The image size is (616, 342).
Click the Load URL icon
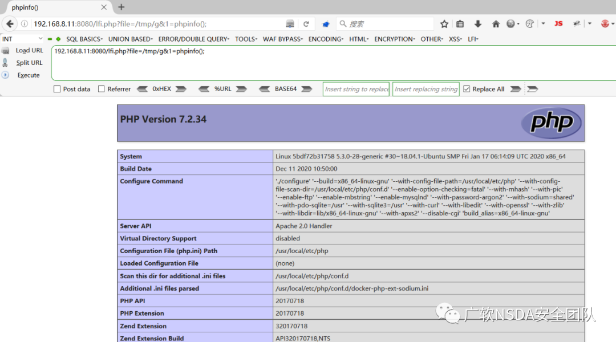coord(6,51)
